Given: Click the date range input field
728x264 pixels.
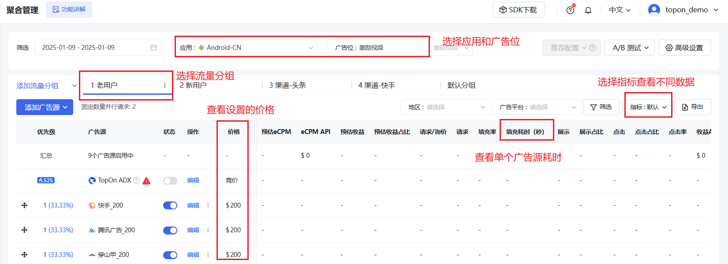Looking at the screenshot, I should click(x=98, y=48).
